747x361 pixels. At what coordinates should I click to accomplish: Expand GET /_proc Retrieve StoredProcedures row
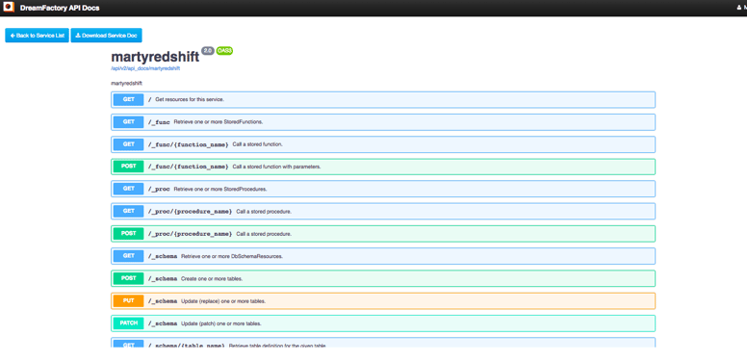point(383,189)
